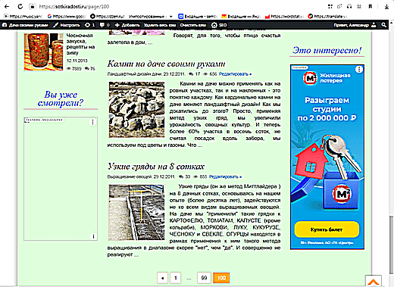
Task: Open article title 'Узкие гряды на 8 сотках'
Action: click(156, 167)
